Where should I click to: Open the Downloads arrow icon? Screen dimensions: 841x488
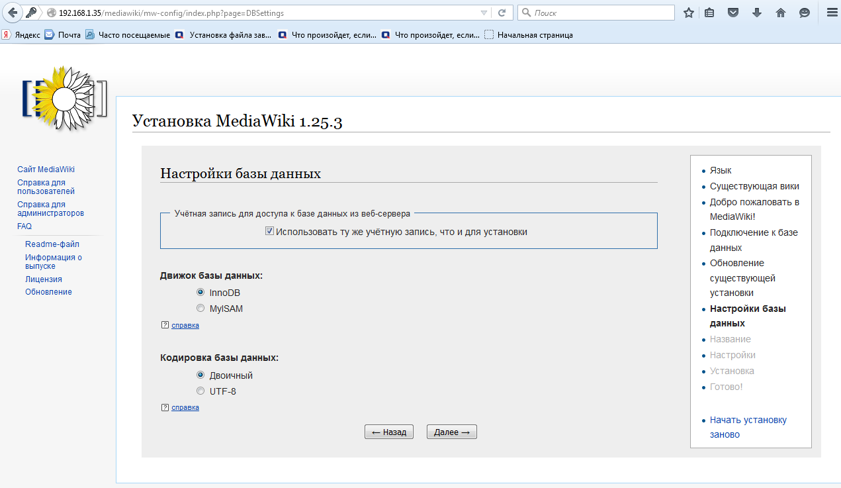[757, 13]
